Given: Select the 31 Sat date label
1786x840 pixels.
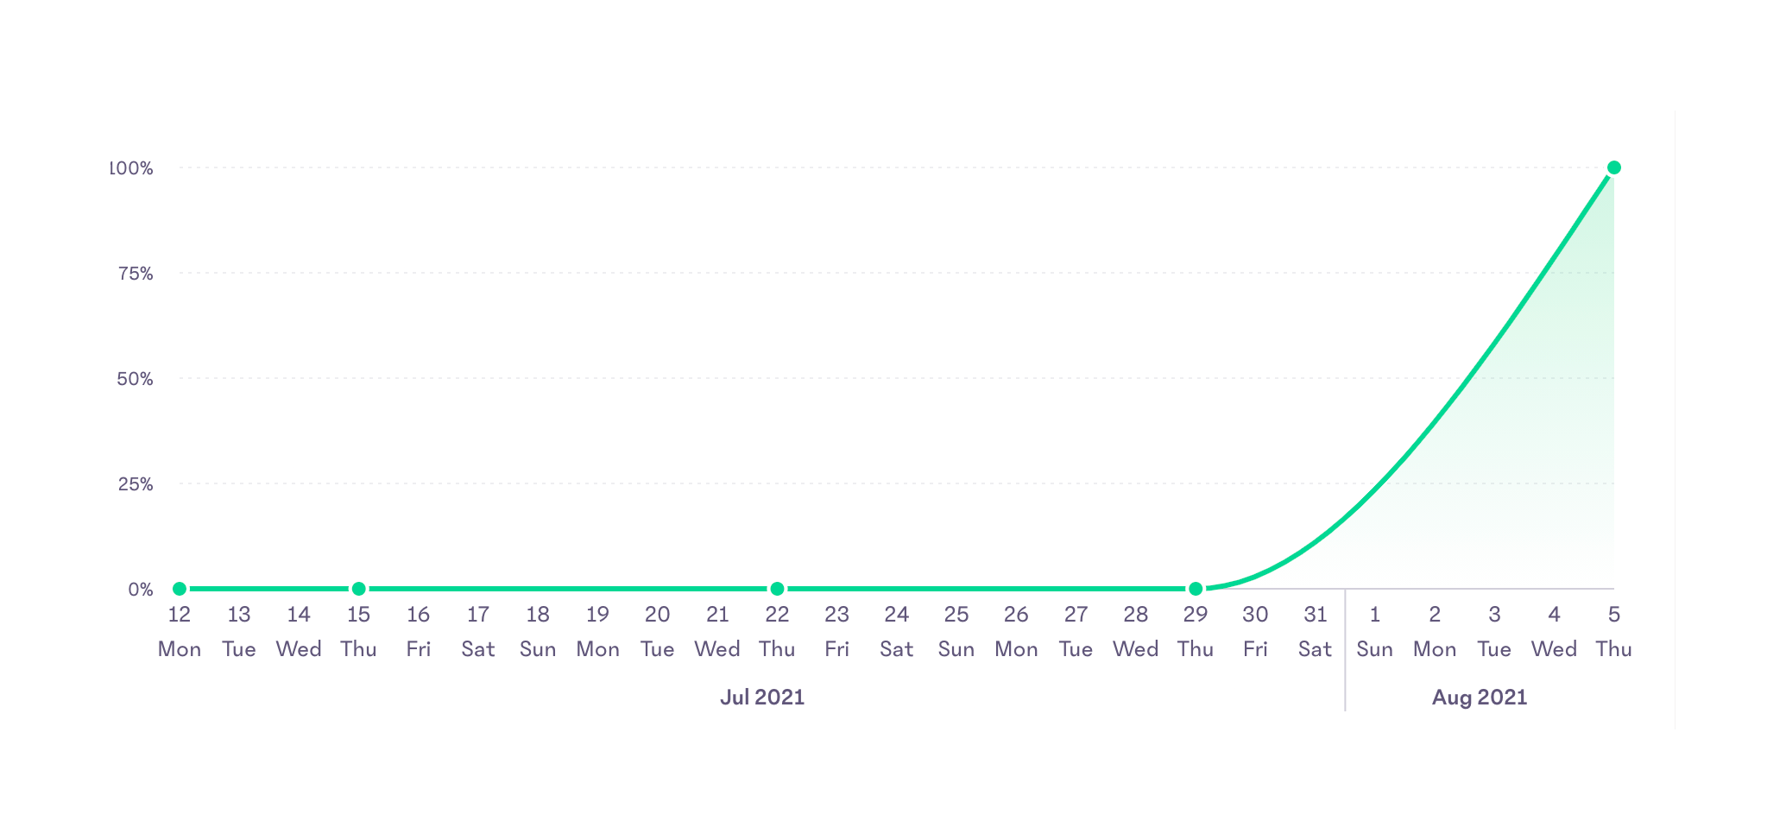Looking at the screenshot, I should tap(1315, 631).
